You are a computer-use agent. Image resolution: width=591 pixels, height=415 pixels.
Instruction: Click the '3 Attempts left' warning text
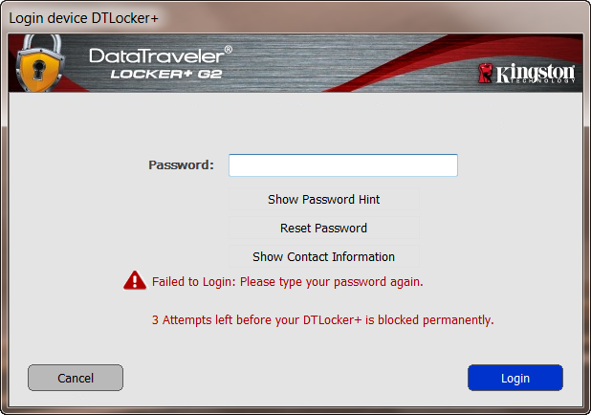[x=322, y=319]
